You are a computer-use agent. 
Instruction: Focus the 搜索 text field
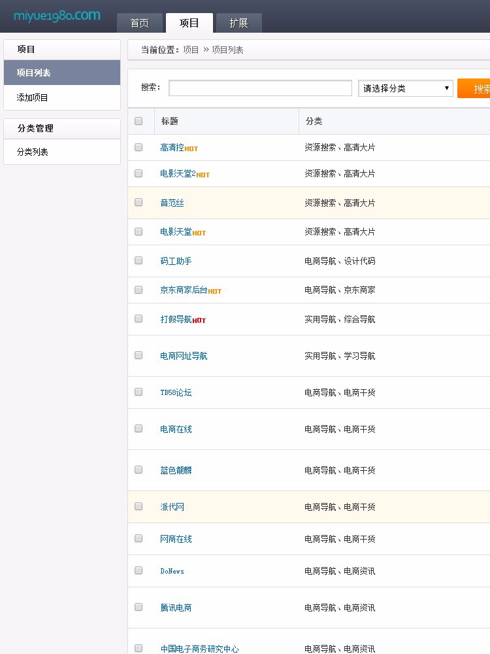(x=261, y=88)
